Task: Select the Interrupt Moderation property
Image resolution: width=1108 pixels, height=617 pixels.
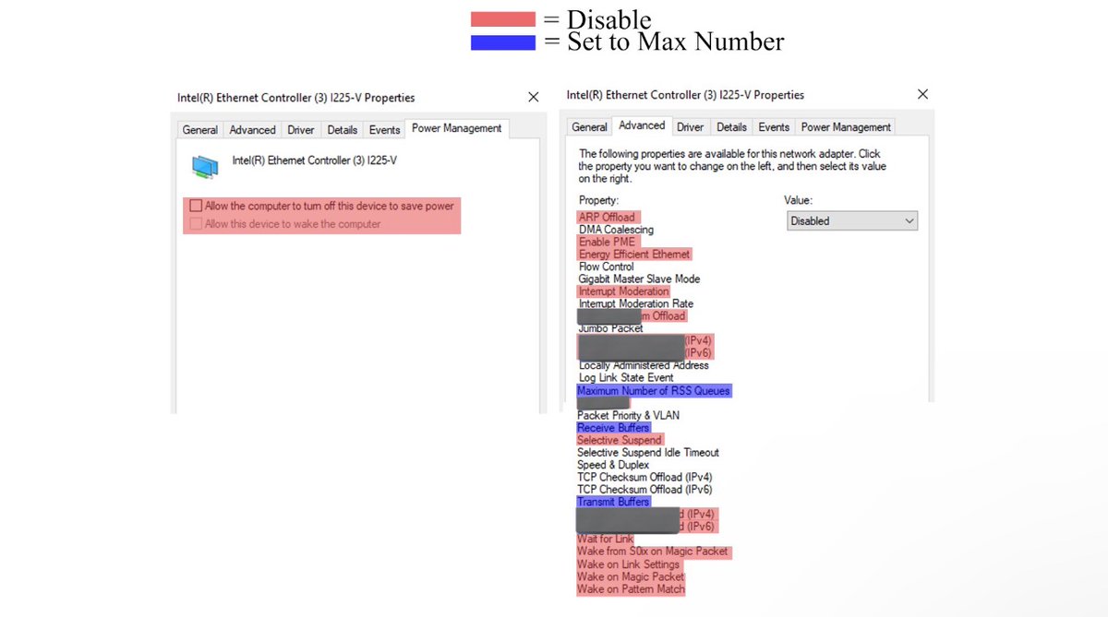Action: coord(623,291)
